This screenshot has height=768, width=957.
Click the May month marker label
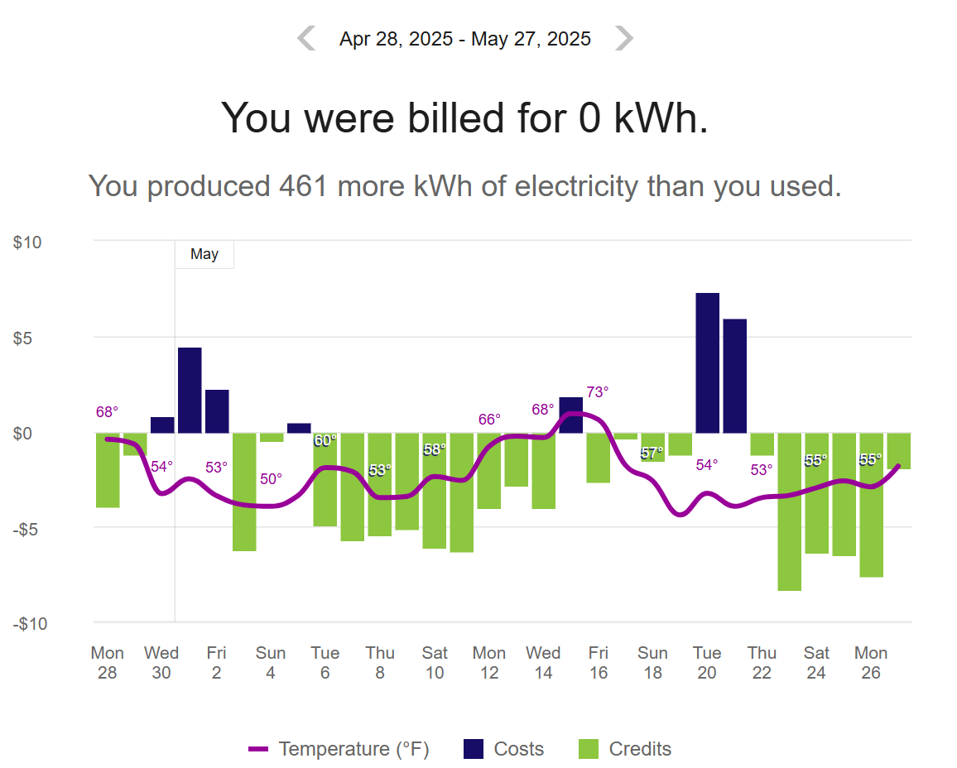point(204,254)
